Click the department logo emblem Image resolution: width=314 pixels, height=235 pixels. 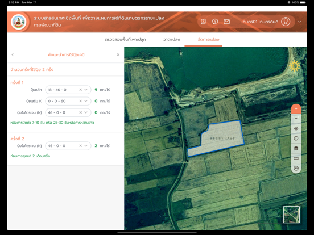point(19,22)
